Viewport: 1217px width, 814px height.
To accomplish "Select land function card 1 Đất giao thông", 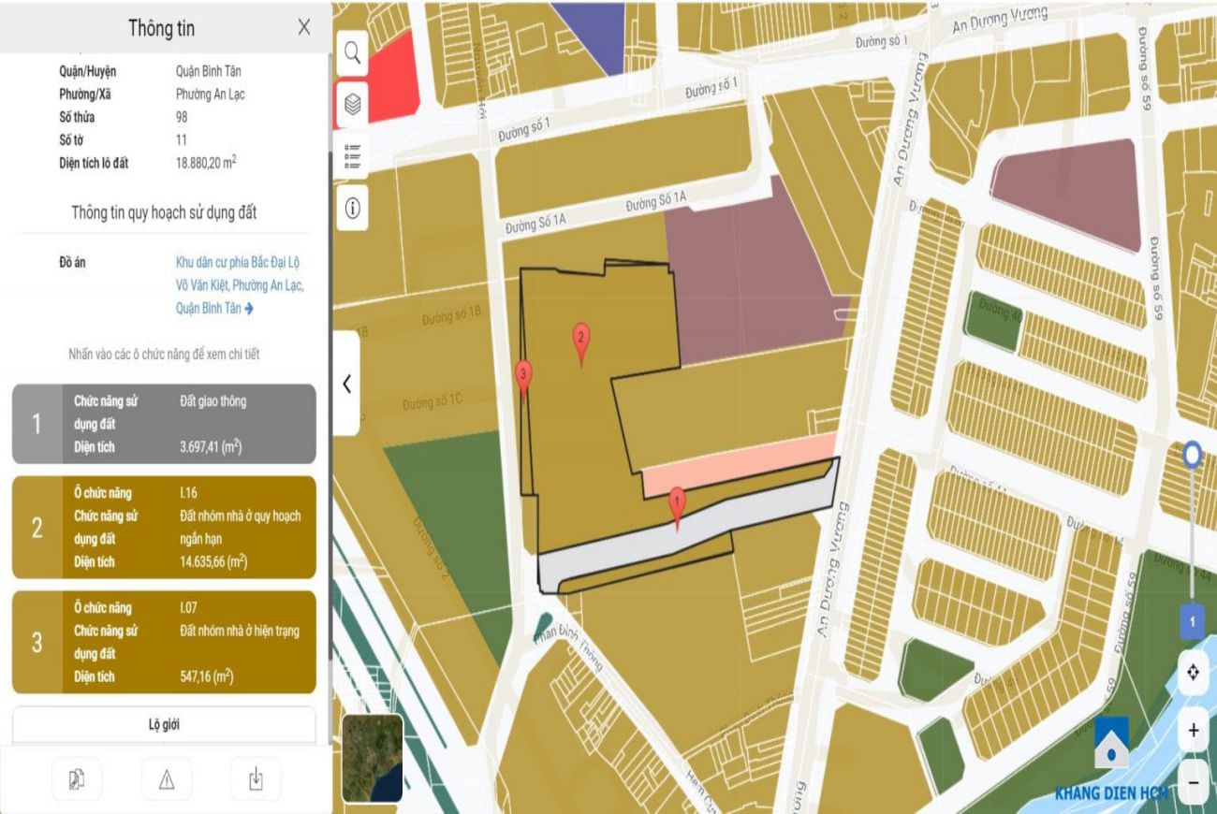I will point(164,424).
